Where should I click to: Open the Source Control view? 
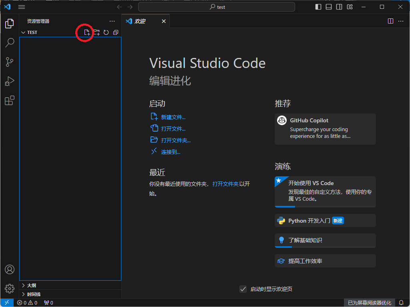[10, 62]
